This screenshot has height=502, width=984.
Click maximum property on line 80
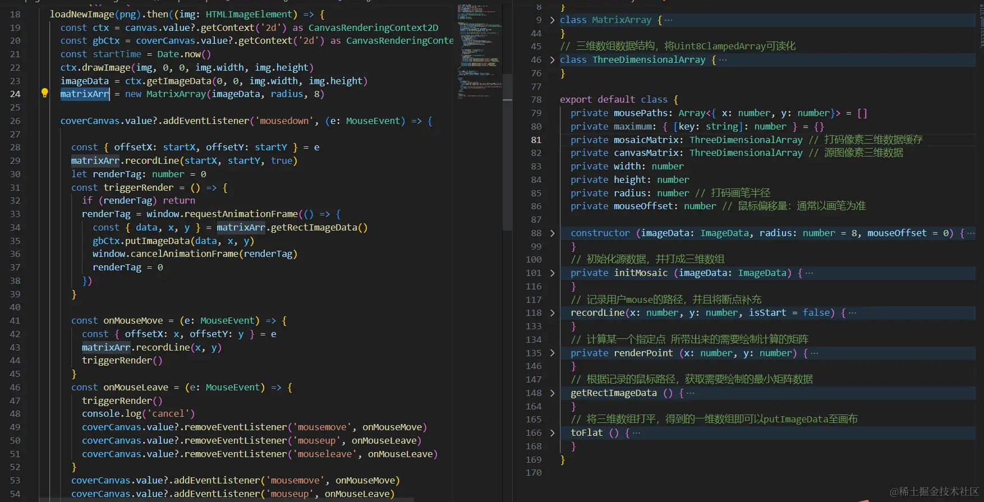[x=633, y=127]
